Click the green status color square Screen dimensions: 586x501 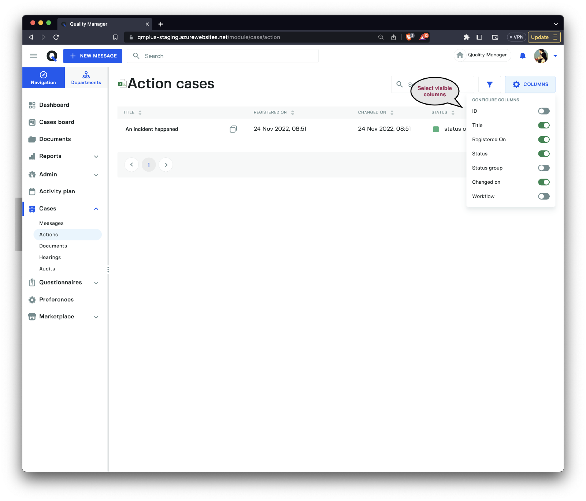(x=436, y=129)
